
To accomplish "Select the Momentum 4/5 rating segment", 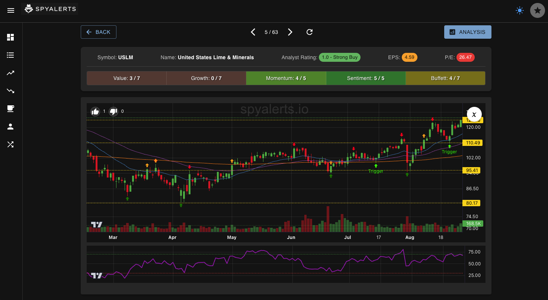I will 286,78.
